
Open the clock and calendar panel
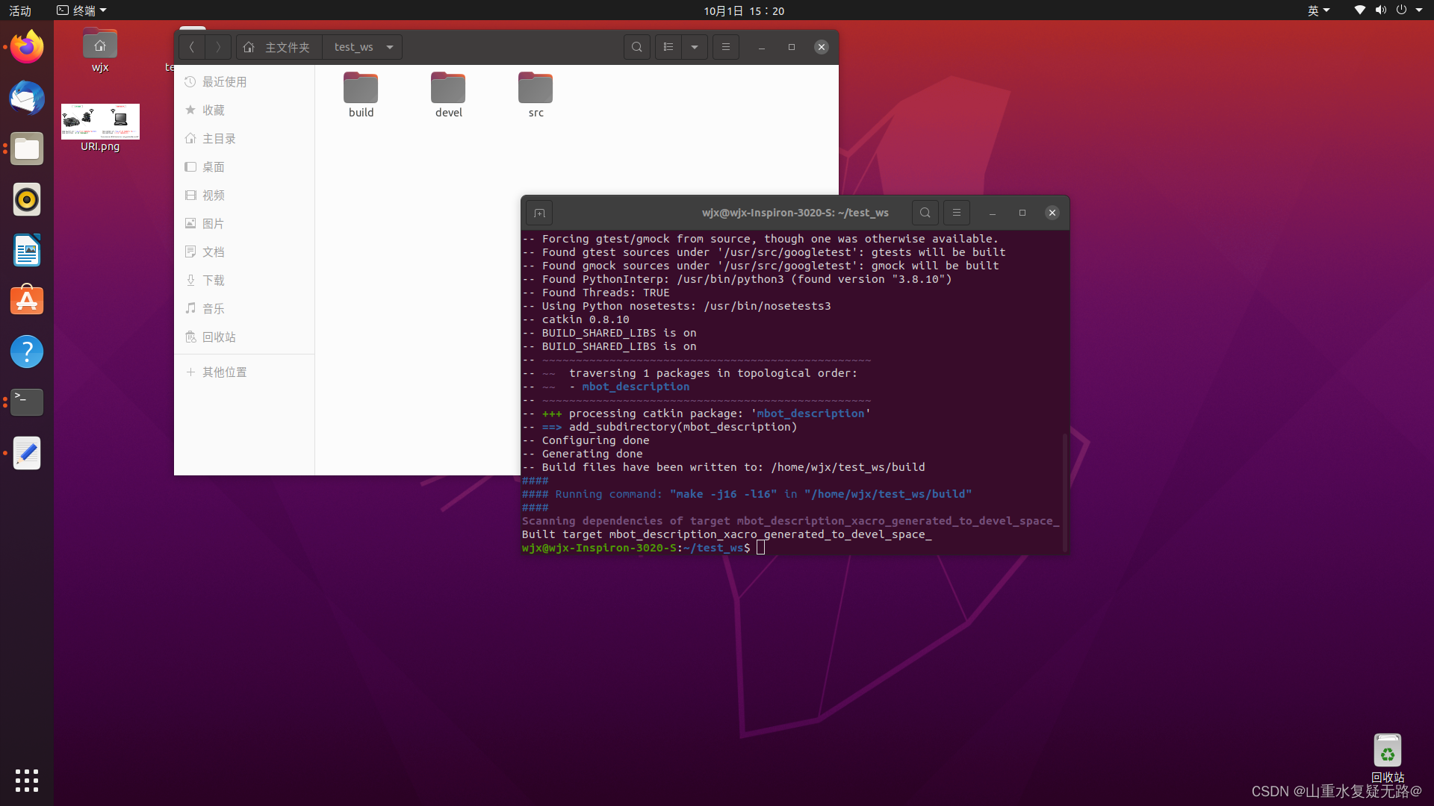click(744, 10)
